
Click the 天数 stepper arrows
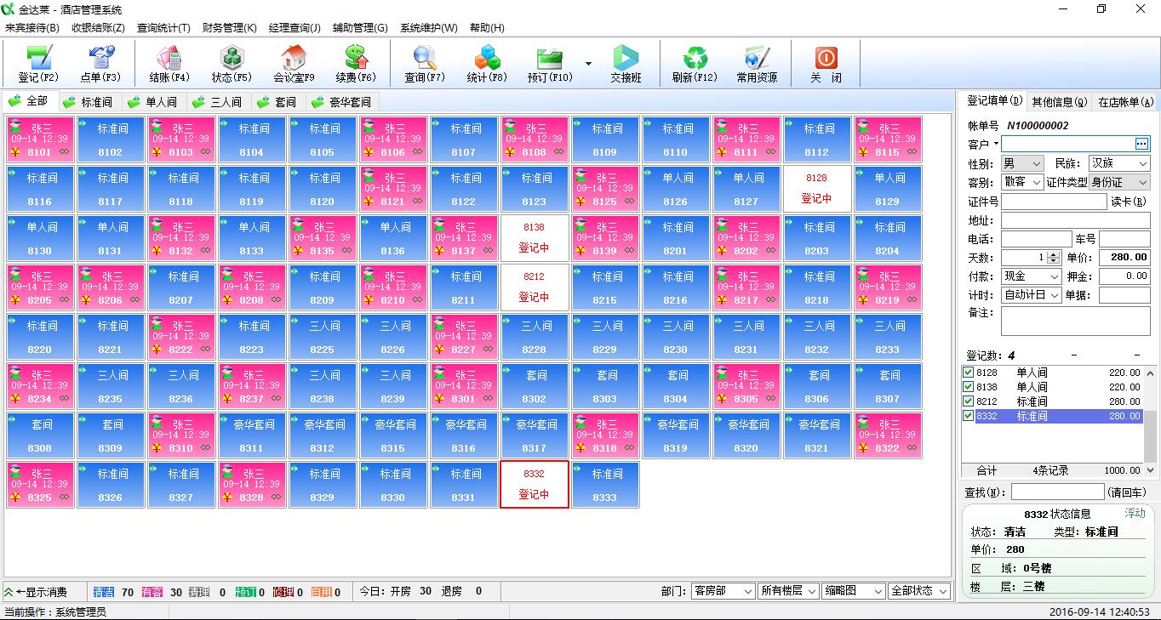(x=1054, y=258)
